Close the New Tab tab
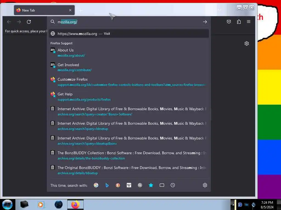This screenshot has height=210, width=281. pos(70,10)
